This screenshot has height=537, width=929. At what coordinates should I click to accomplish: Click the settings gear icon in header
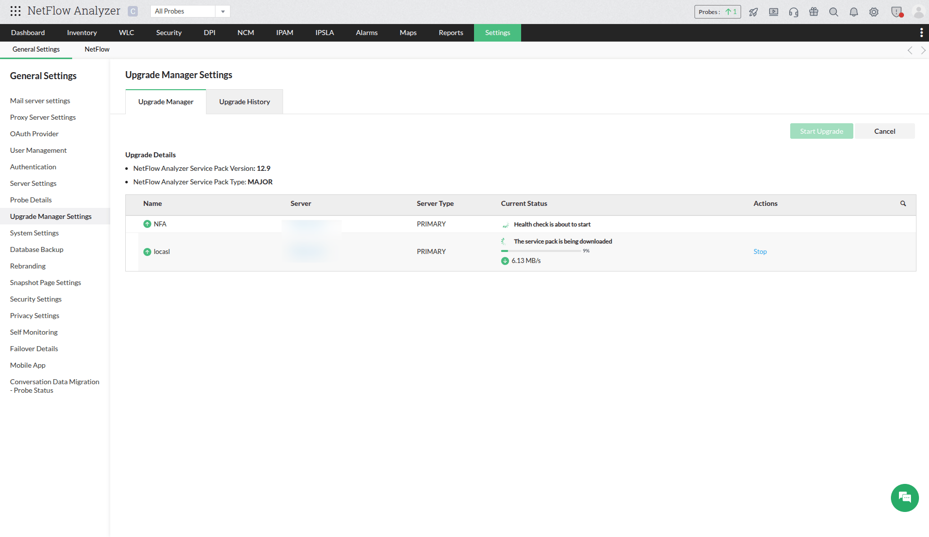[874, 12]
